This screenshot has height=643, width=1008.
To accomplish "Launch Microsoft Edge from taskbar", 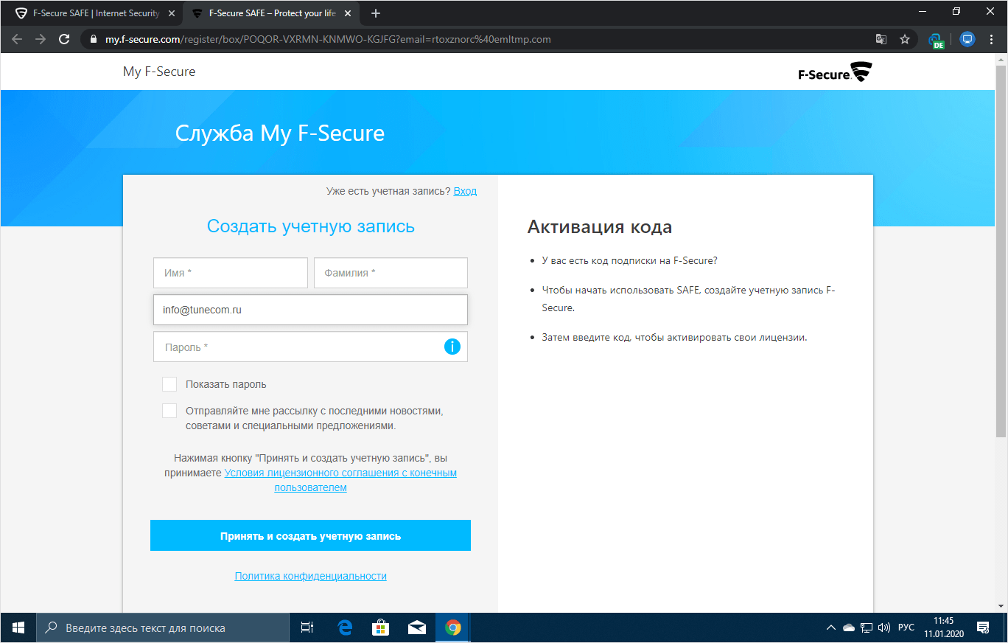I will point(345,628).
